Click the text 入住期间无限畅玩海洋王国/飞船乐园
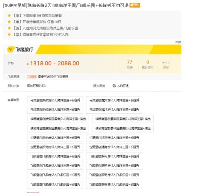 click(x=50, y=28)
